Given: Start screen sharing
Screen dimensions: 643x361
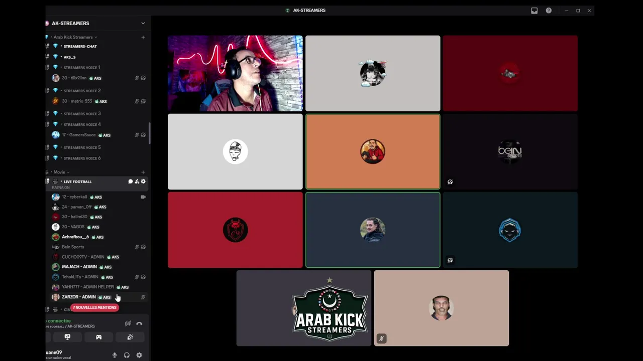Looking at the screenshot, I should point(67,337).
